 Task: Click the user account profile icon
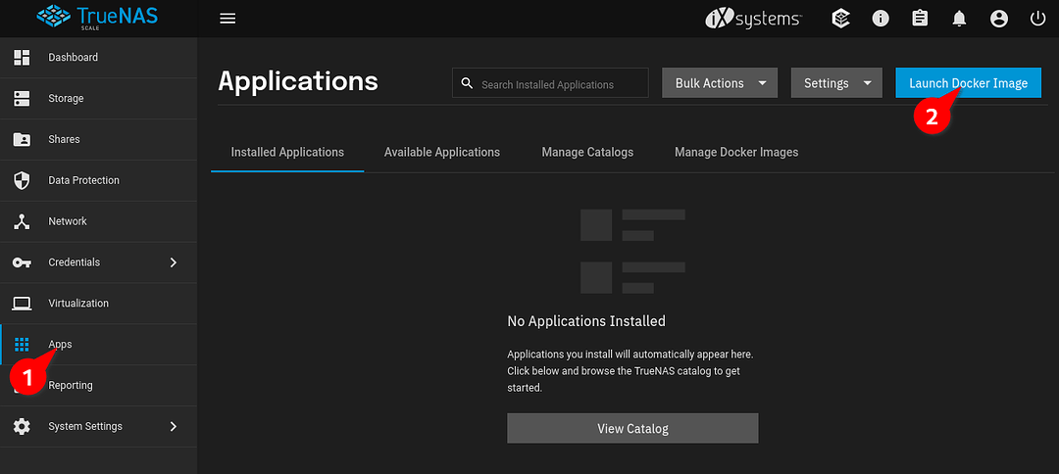998,19
